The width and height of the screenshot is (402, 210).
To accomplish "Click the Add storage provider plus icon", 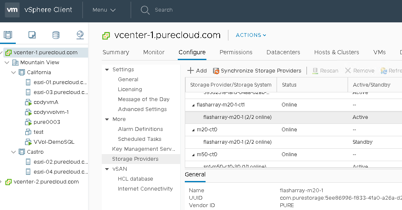I will point(191,71).
